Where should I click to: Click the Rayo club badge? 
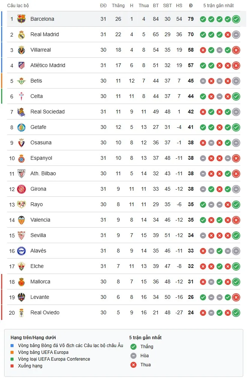(x=22, y=204)
